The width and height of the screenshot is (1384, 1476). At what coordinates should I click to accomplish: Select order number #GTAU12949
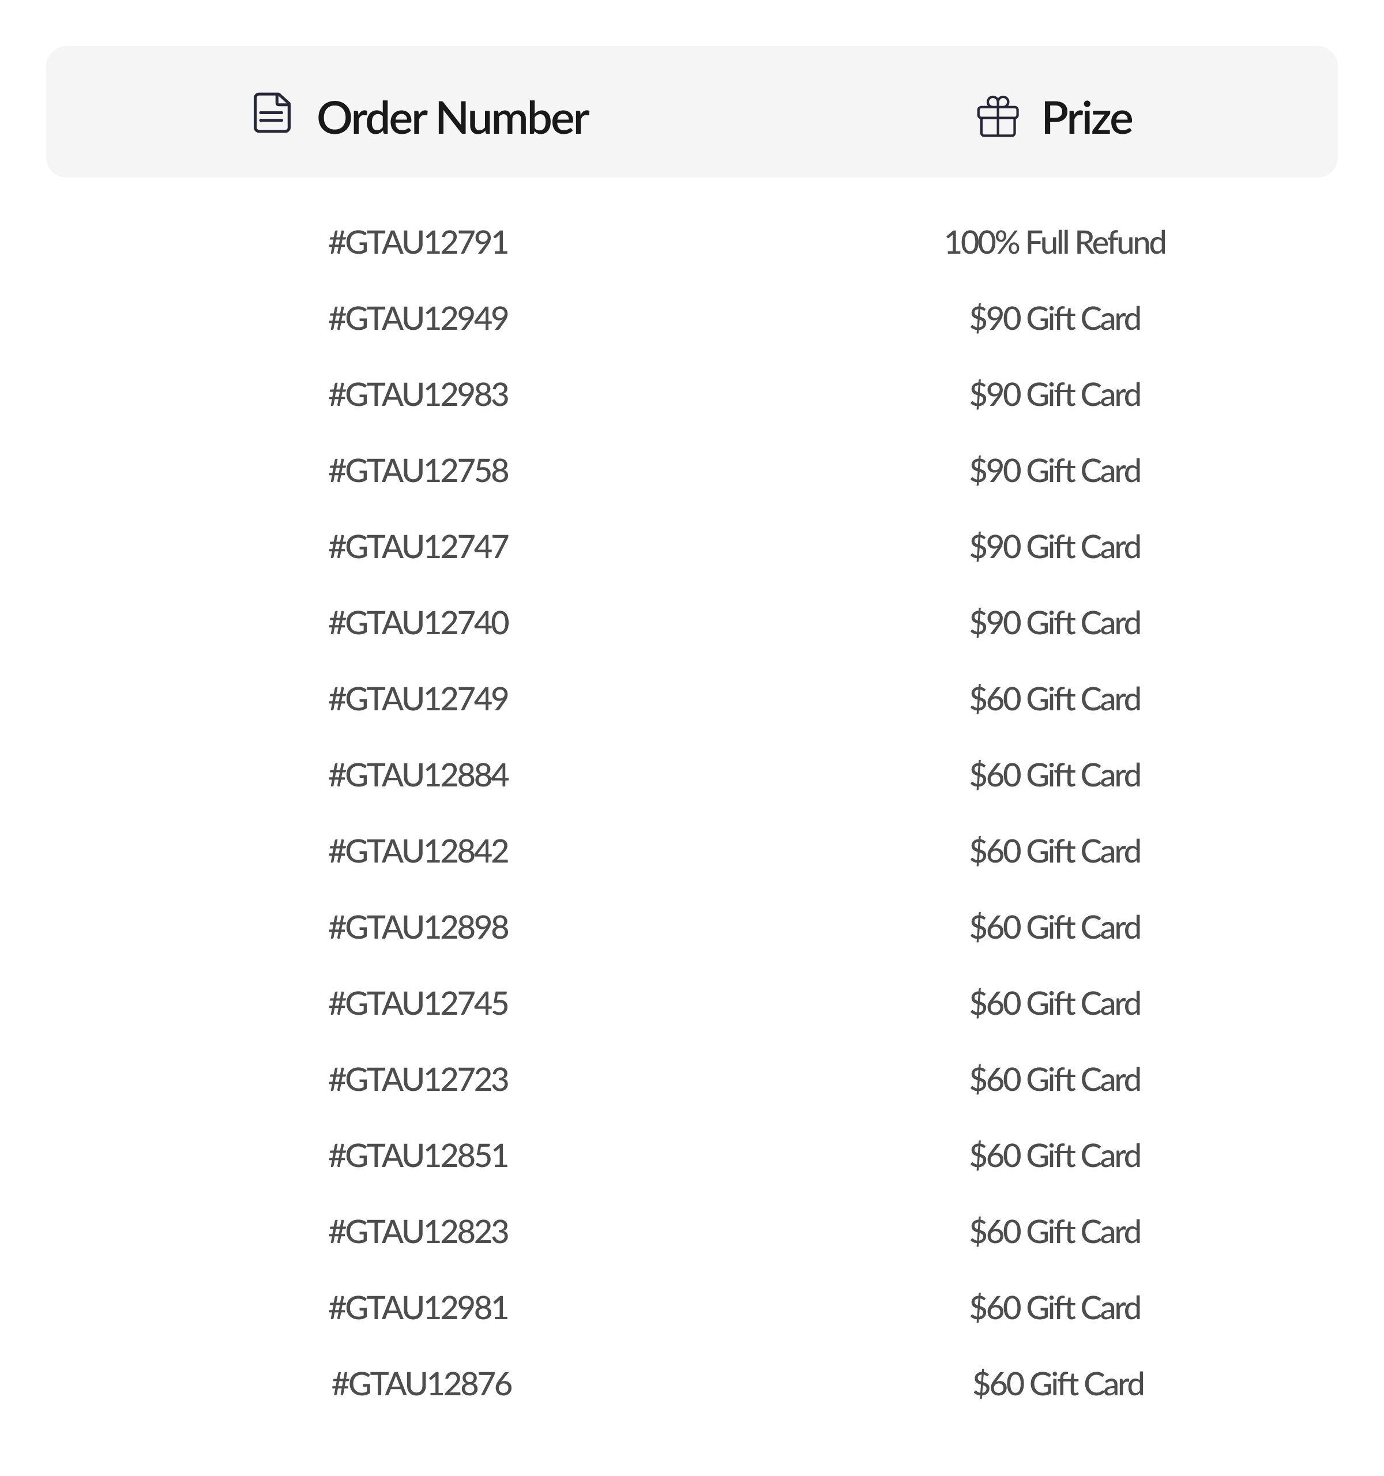coord(418,318)
